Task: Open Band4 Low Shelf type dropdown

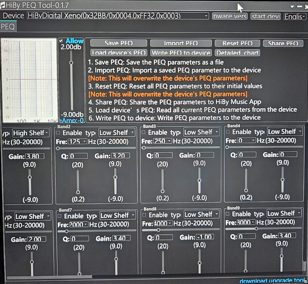Action: [285, 131]
